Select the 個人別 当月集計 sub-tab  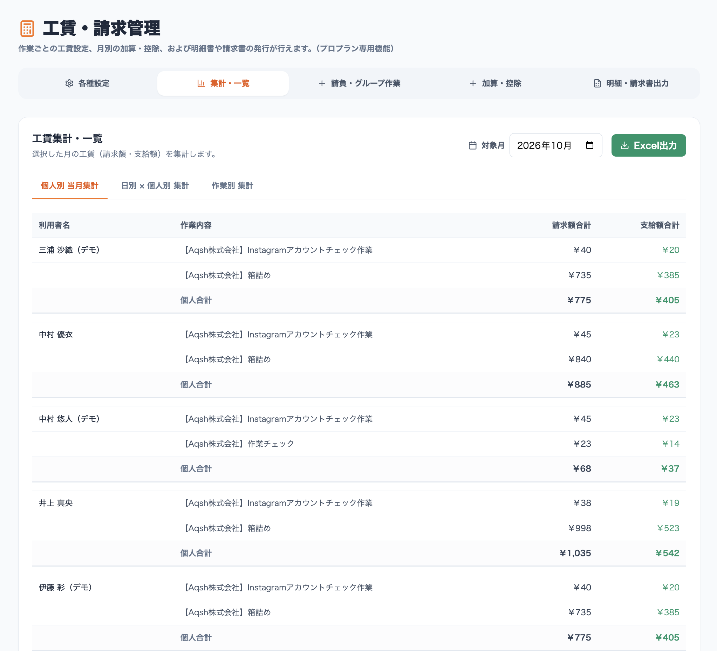pyautogui.click(x=70, y=186)
